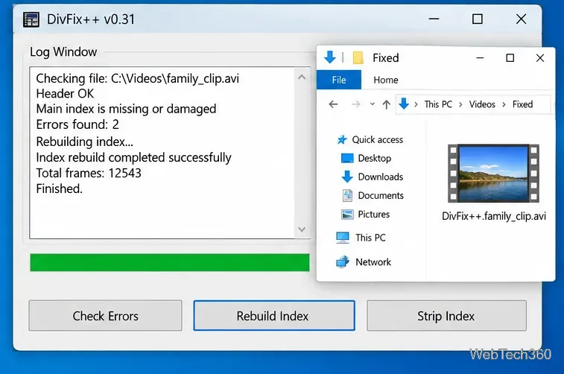Click the This PC monitor icon in sidebar

343,238
